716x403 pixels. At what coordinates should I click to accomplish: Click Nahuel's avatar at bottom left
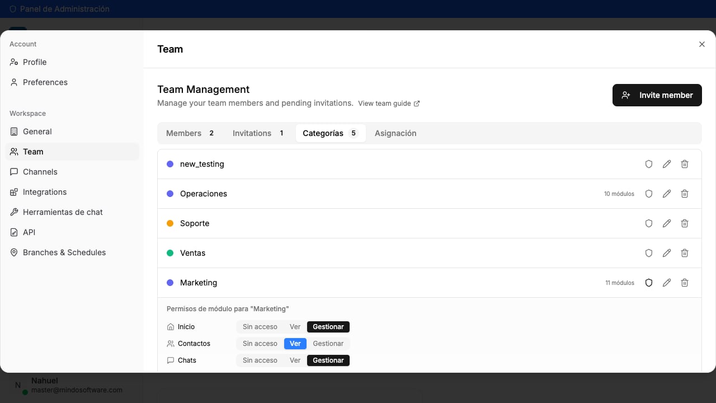click(x=18, y=385)
